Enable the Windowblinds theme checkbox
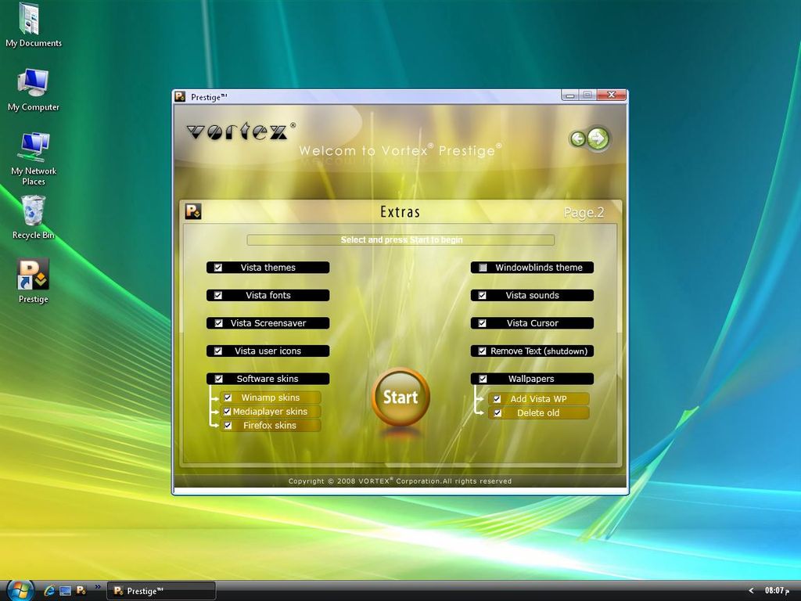This screenshot has width=801, height=601. pos(483,268)
